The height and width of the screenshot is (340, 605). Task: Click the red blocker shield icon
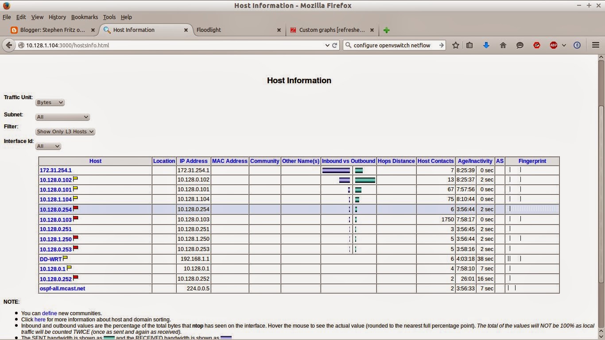click(537, 45)
